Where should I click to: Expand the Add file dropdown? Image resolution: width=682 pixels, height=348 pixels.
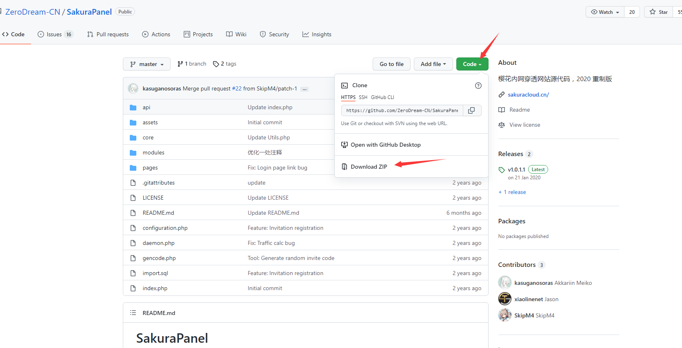433,64
